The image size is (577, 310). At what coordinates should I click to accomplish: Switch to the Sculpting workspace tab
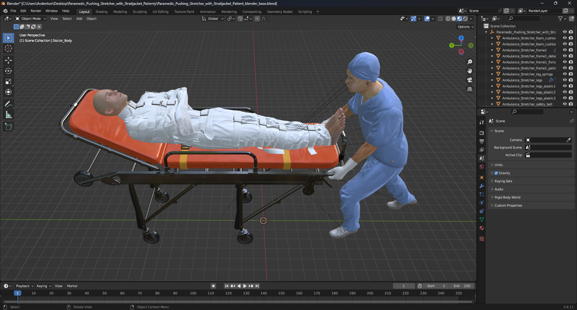[140, 12]
